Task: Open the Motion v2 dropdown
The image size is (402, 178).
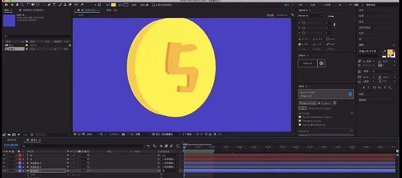Action: 310,16
